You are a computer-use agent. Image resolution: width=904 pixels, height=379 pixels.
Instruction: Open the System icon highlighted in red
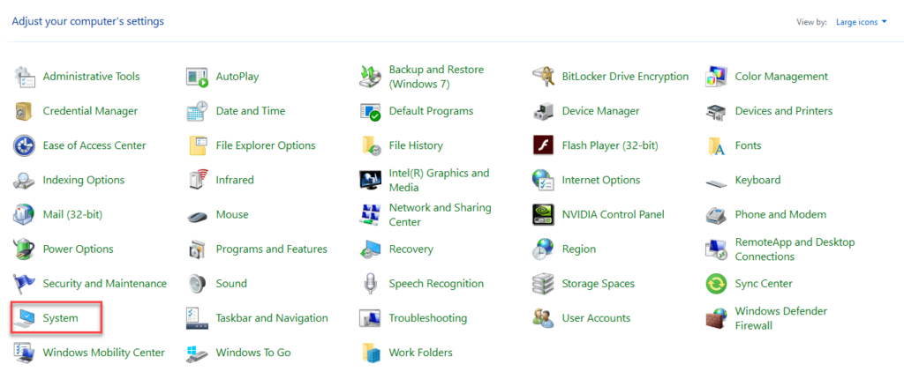point(25,317)
